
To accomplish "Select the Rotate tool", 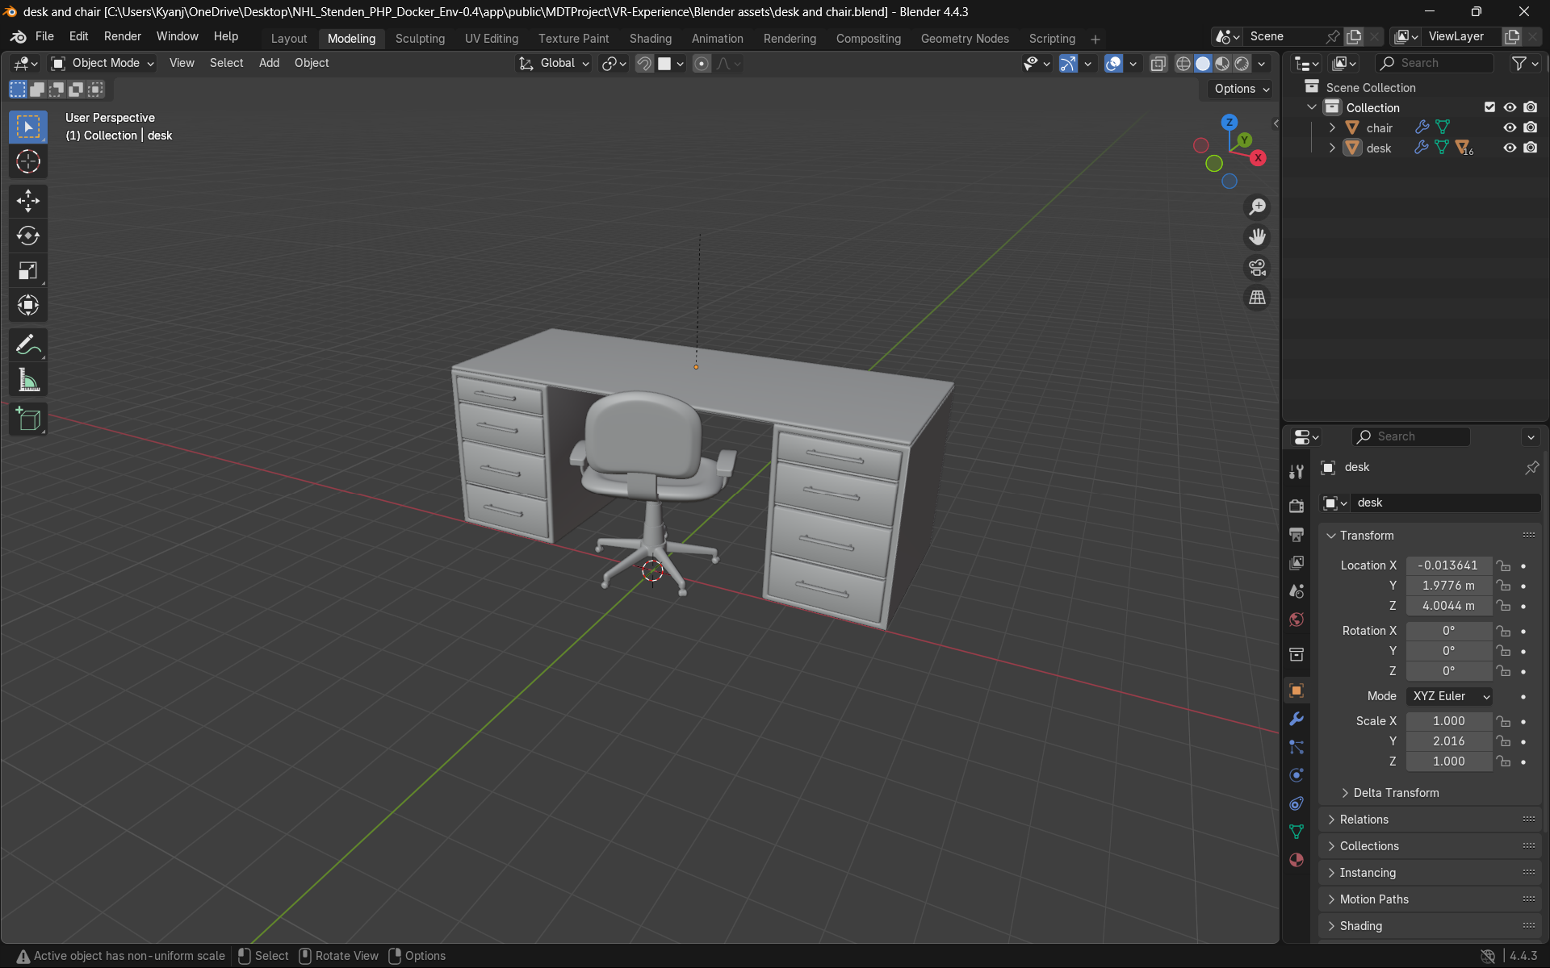I will 28,236.
